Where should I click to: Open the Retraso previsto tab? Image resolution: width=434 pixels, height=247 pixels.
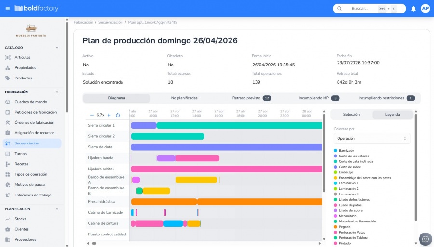pyautogui.click(x=252, y=98)
